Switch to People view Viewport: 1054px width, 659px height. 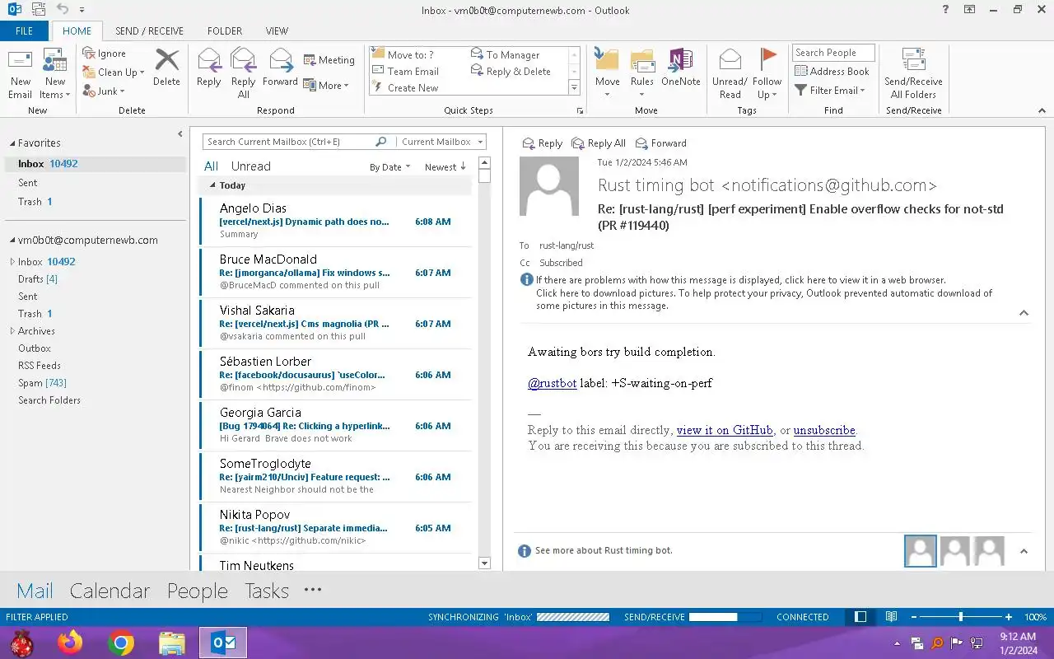198,591
